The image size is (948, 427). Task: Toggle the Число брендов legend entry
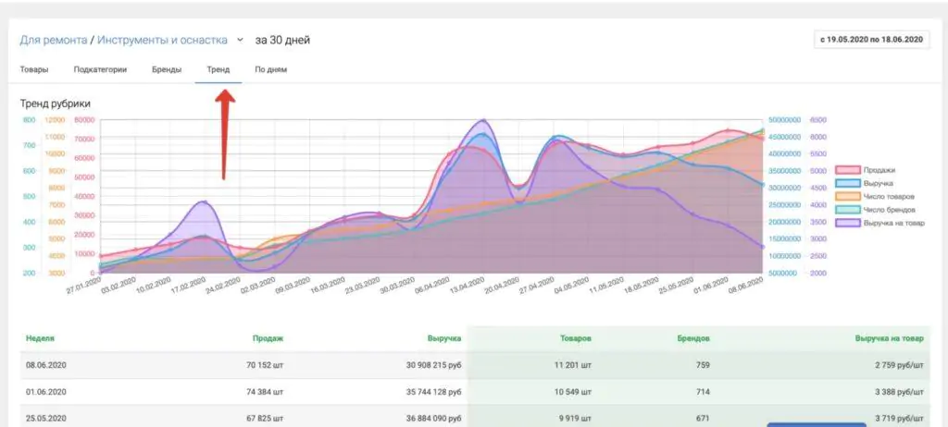pos(848,210)
